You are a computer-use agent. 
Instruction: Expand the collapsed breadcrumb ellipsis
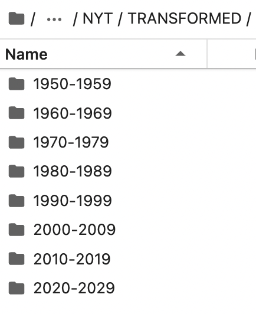(54, 19)
